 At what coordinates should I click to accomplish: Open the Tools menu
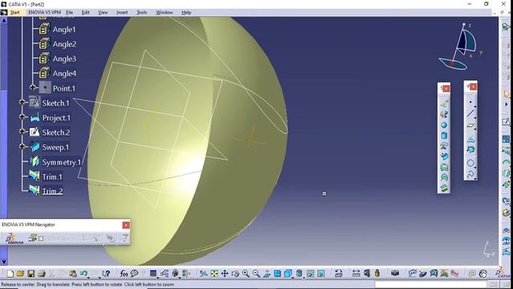pos(142,13)
